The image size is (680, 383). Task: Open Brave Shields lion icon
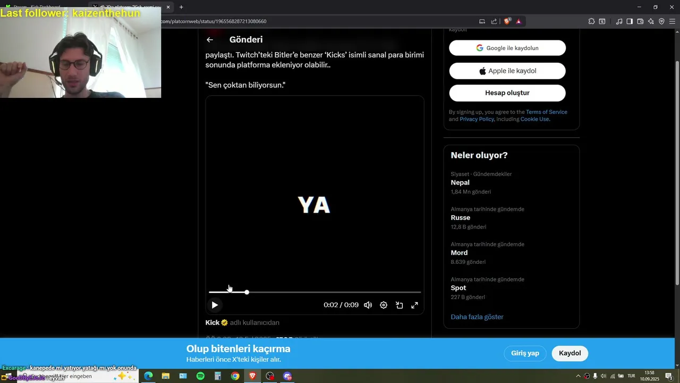point(507,21)
